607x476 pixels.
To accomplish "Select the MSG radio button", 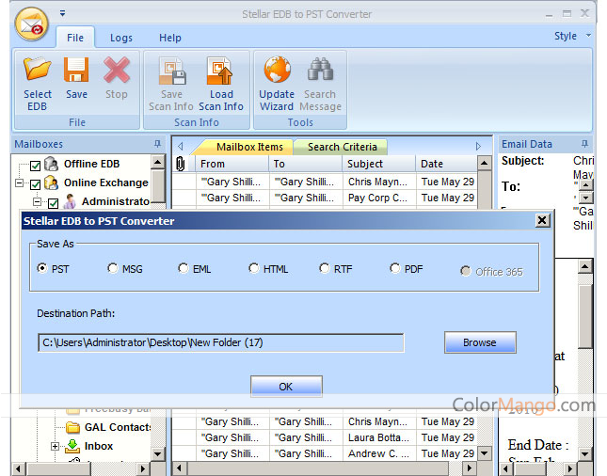I will [113, 269].
